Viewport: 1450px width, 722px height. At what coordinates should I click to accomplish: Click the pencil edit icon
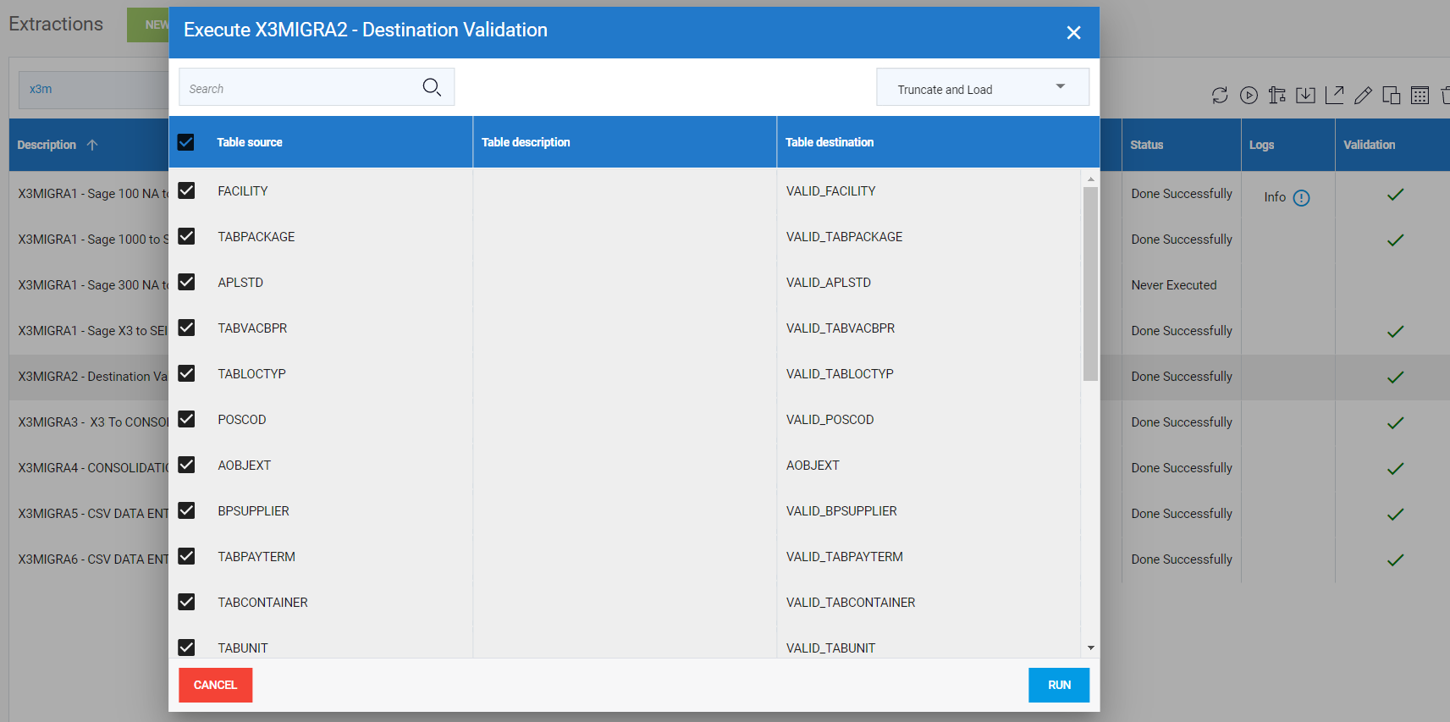(x=1363, y=96)
